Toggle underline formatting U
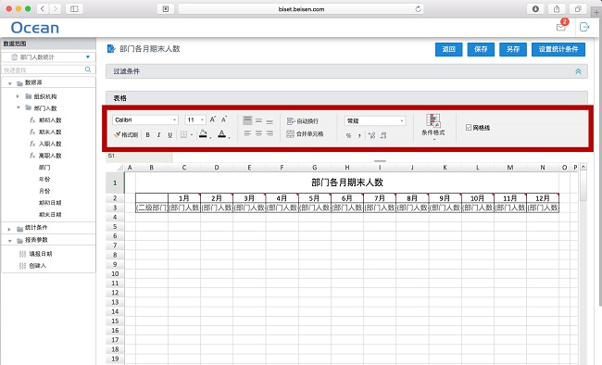 [x=169, y=135]
